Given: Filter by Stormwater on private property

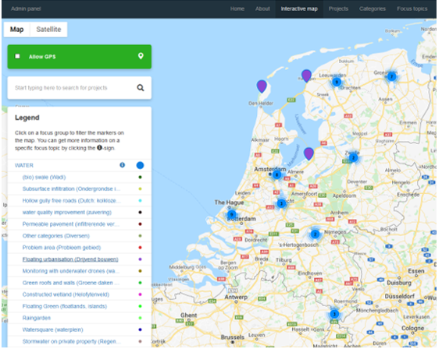Looking at the screenshot, I should click(x=71, y=342).
